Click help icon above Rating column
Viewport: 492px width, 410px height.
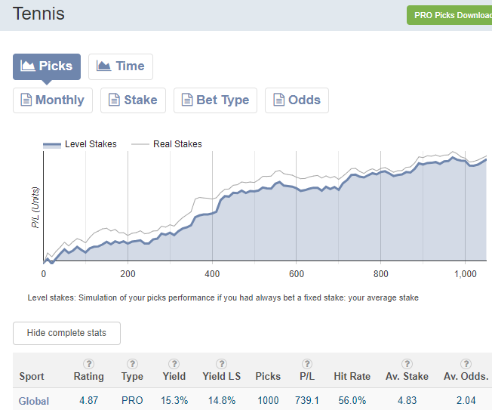(89, 364)
